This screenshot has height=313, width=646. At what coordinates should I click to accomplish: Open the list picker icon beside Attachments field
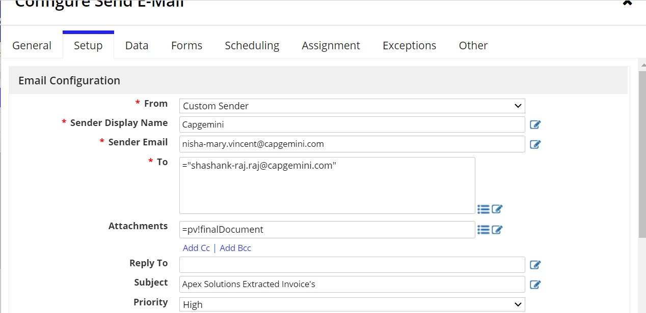(x=483, y=230)
